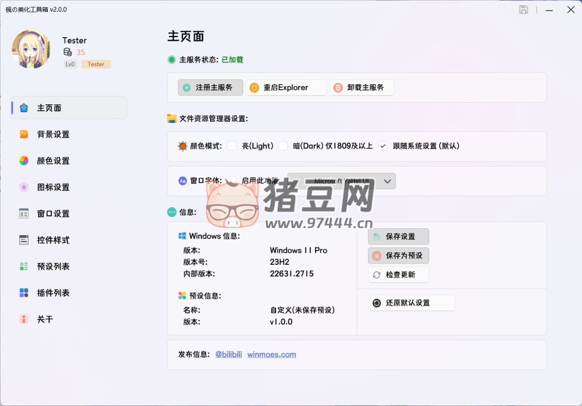The image size is (582, 406).
Task: Open the 预设列表 sidebar menu item
Action: click(x=53, y=267)
